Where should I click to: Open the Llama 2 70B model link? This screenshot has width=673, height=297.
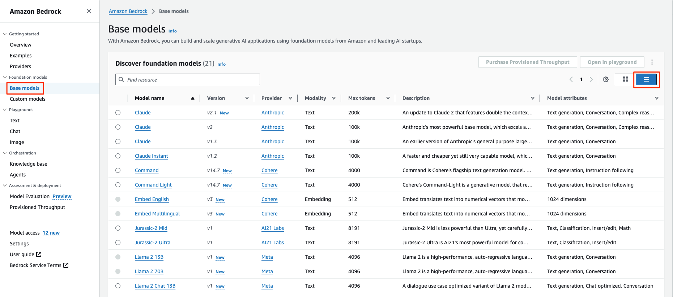click(149, 271)
